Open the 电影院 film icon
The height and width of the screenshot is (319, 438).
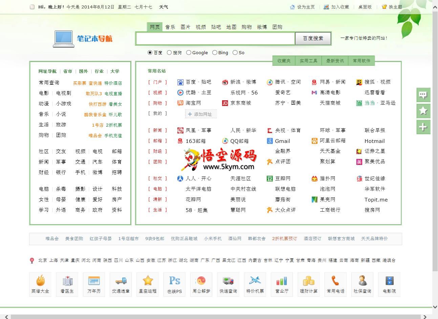click(389, 280)
